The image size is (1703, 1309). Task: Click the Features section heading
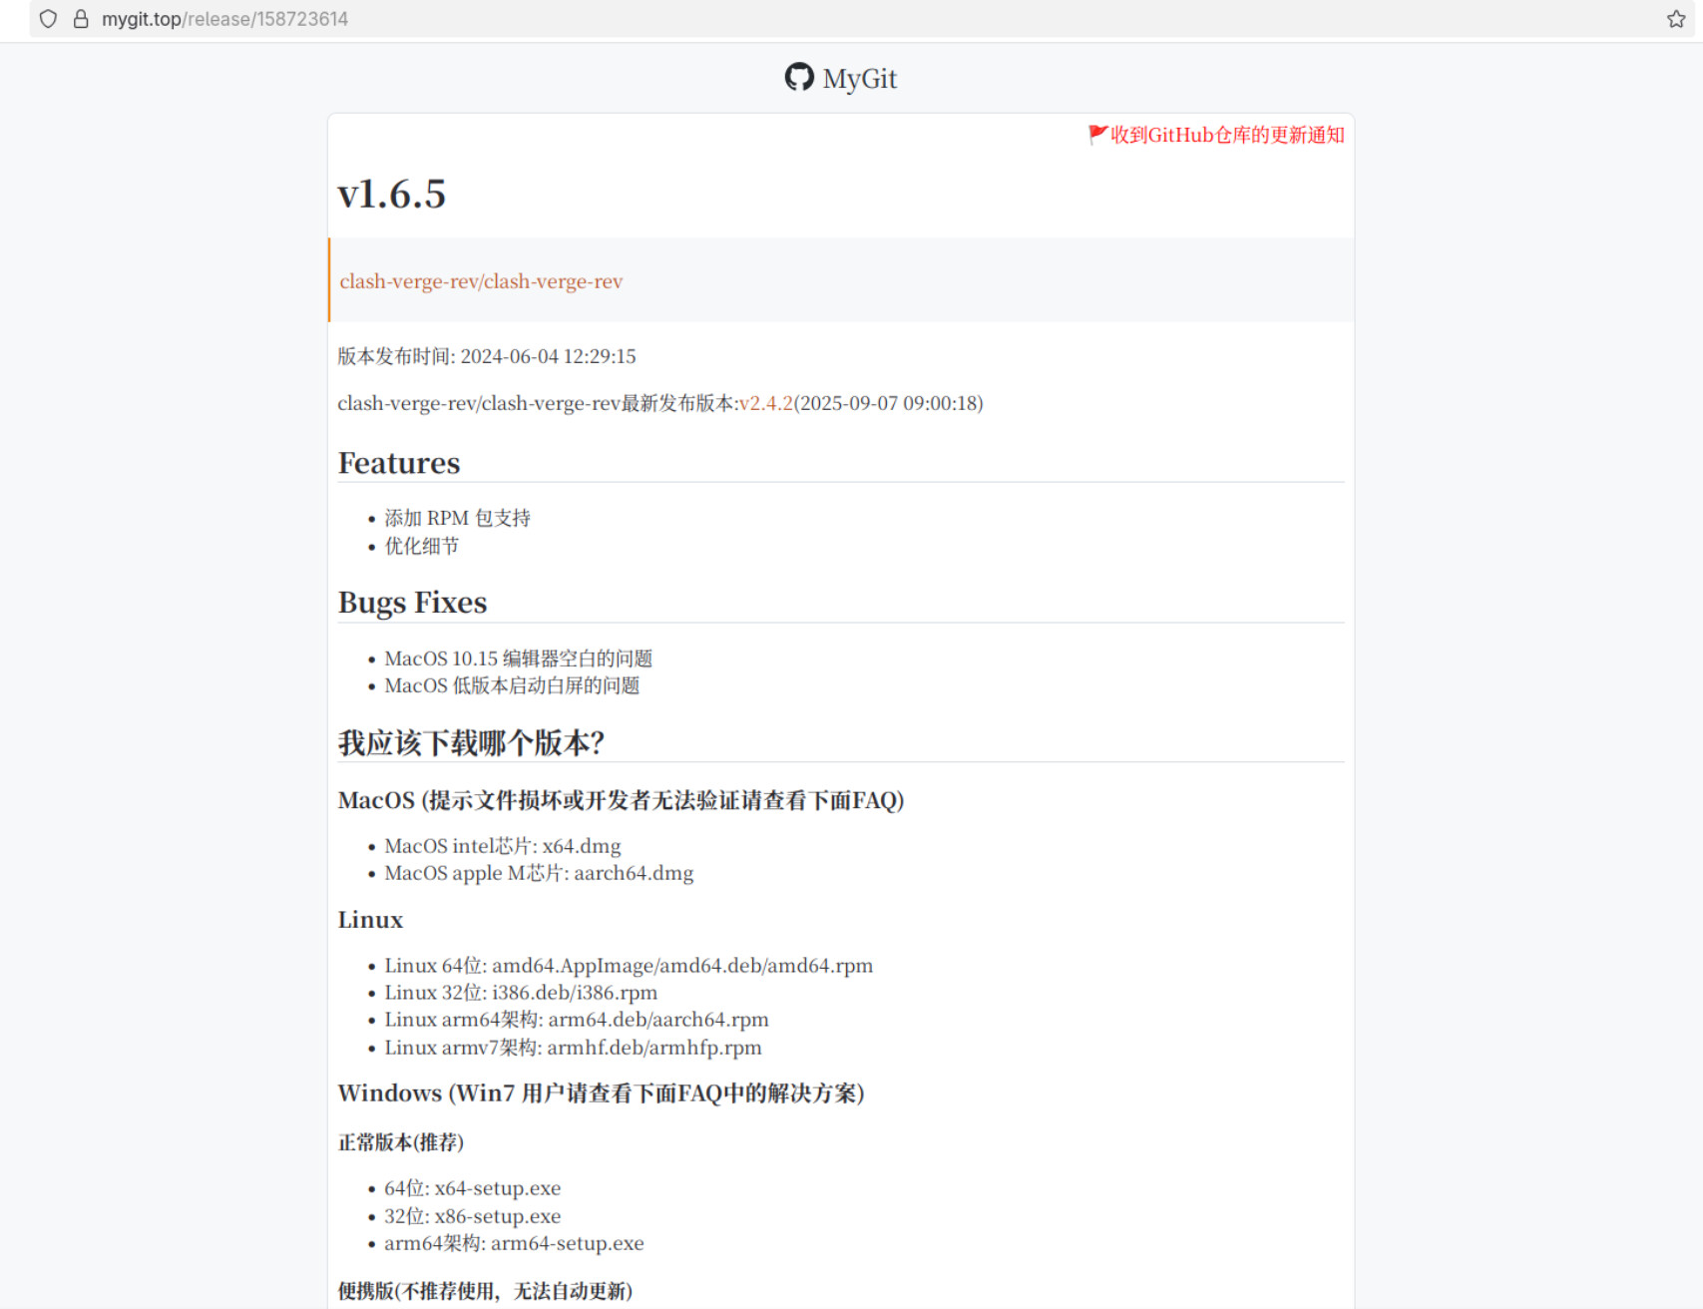[399, 463]
